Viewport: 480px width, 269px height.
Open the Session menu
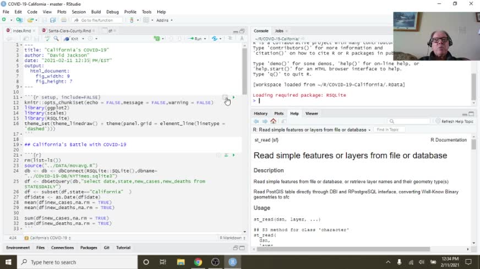79,12
